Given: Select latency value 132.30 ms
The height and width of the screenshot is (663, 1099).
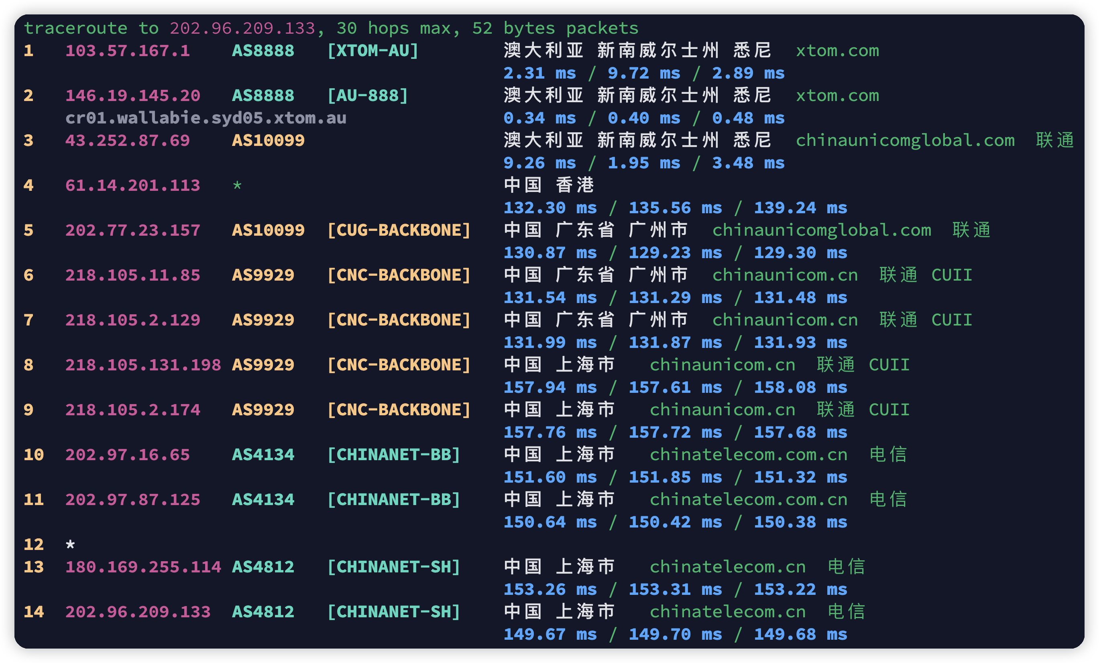Looking at the screenshot, I should click(x=550, y=208).
